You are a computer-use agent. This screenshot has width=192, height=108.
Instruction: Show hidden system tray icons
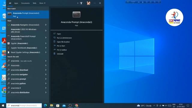[x=154, y=106]
